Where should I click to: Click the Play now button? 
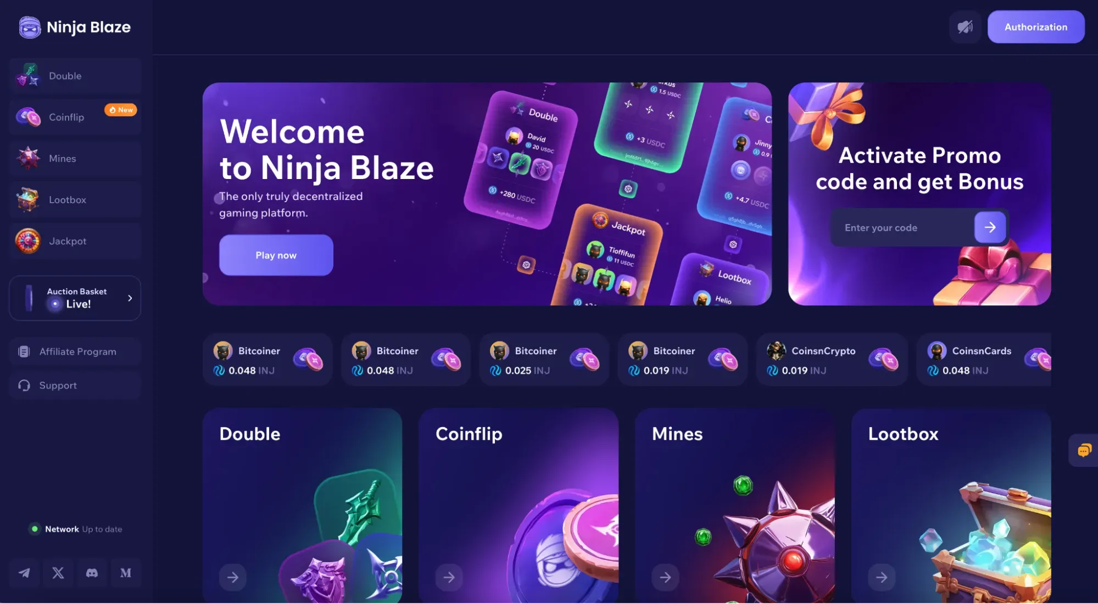click(276, 255)
